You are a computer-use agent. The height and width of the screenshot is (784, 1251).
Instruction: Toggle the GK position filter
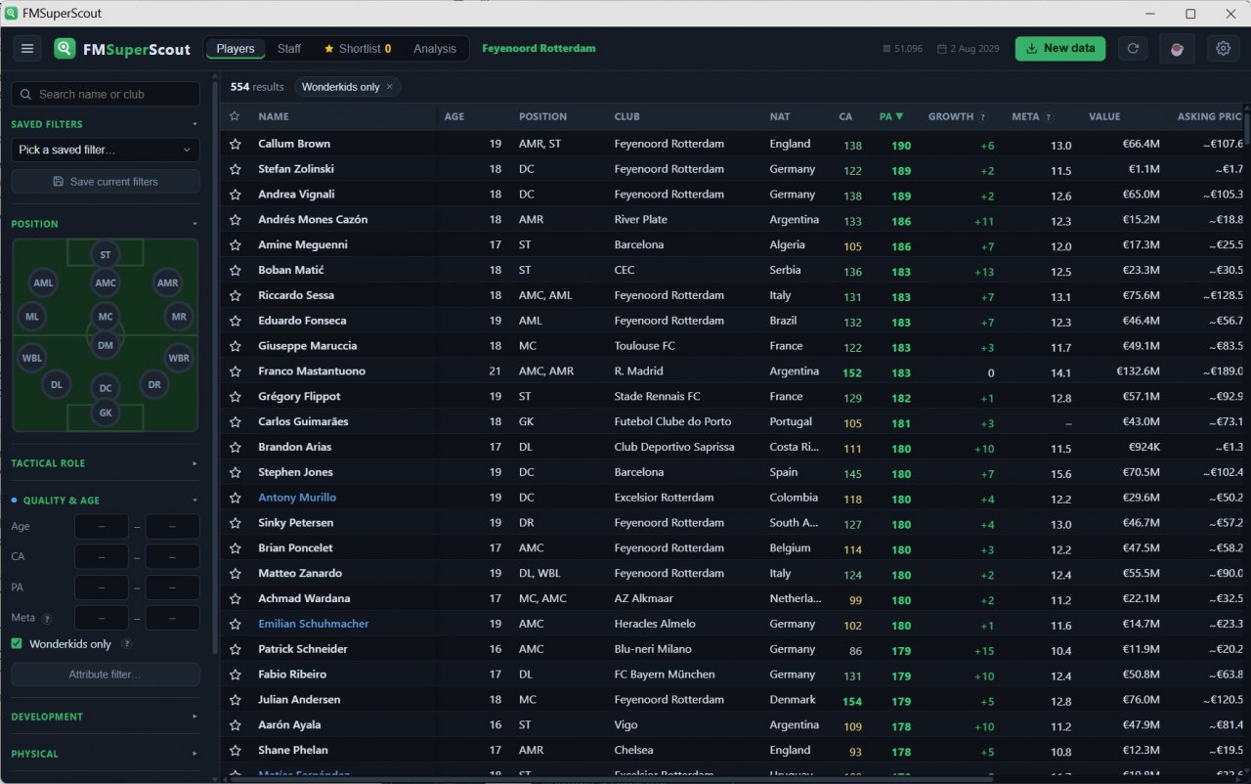[x=106, y=414]
